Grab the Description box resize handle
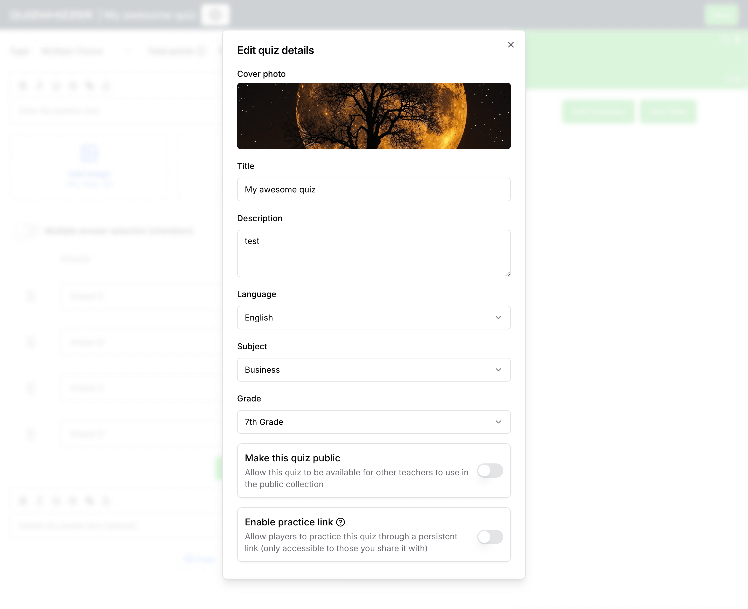 coord(507,274)
